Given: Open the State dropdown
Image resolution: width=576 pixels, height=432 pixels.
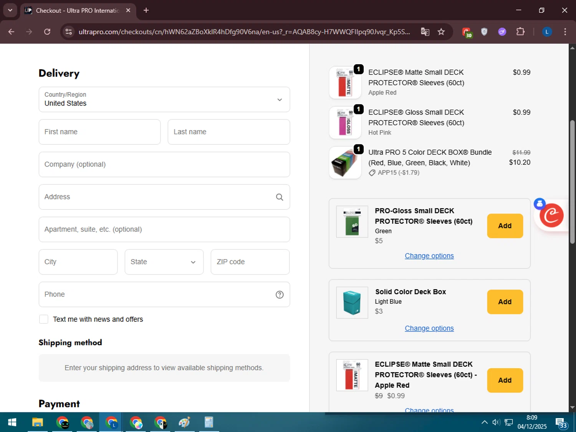Looking at the screenshot, I should coord(164,262).
